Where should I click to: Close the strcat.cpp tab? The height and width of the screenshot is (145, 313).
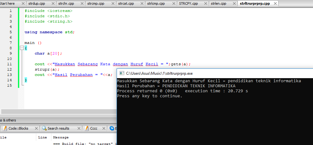[x=142, y=3]
